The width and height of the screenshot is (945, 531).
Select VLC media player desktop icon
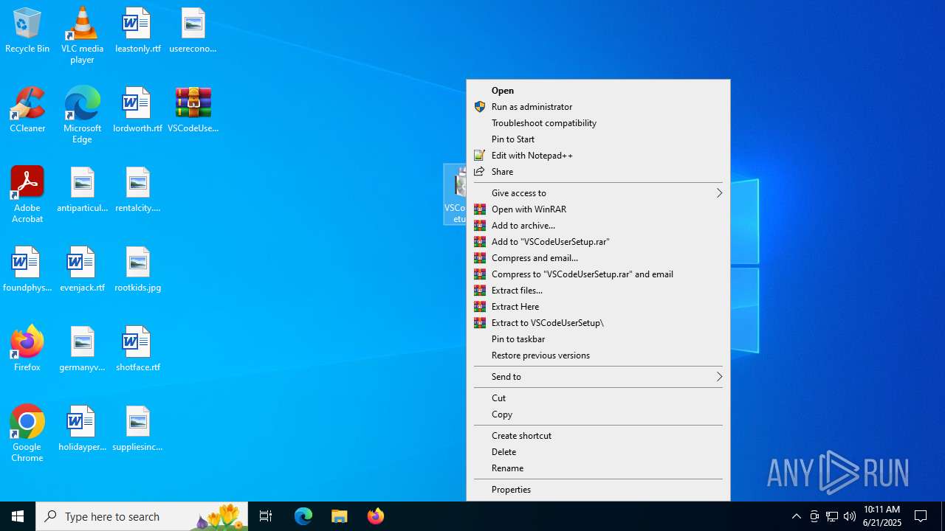tap(82, 35)
